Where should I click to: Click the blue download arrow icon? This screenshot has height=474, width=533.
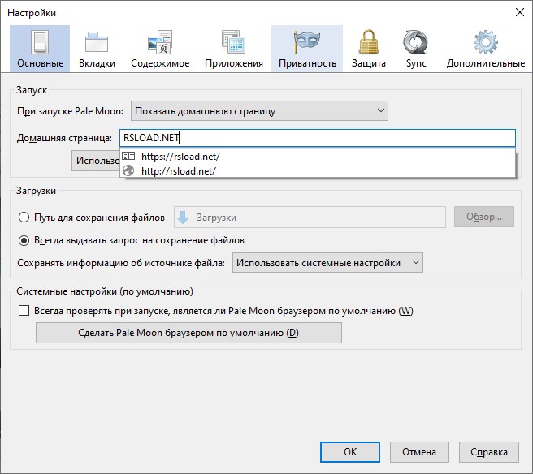183,218
